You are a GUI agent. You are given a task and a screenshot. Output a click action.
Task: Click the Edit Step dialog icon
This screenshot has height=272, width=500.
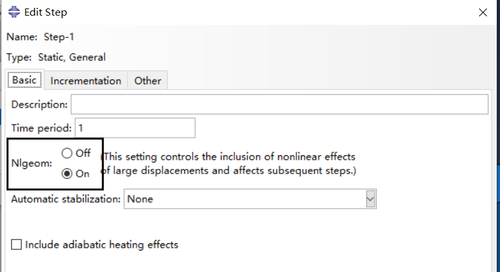13,12
